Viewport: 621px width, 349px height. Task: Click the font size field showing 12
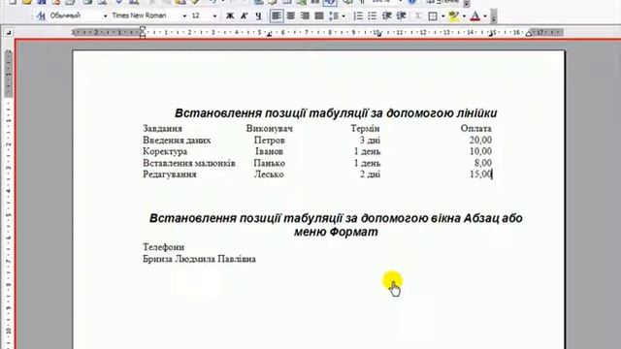[x=200, y=16]
